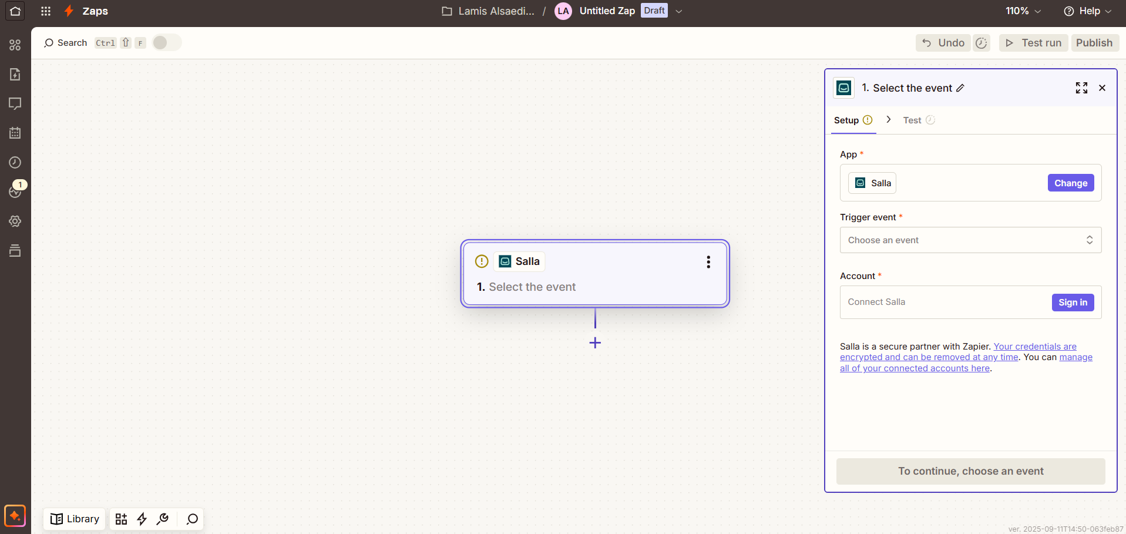1126x534 pixels.
Task: Open the Trigger event dropdown
Action: tap(970, 240)
